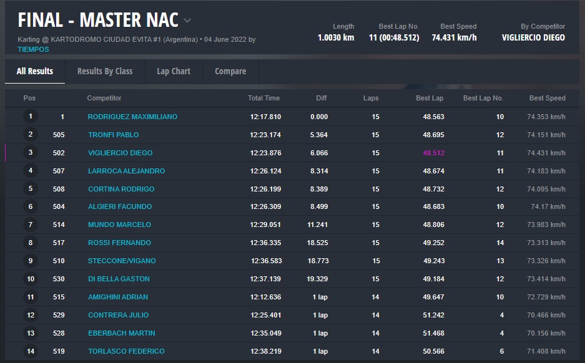
Task: Click the Total Time column header
Action: [263, 98]
